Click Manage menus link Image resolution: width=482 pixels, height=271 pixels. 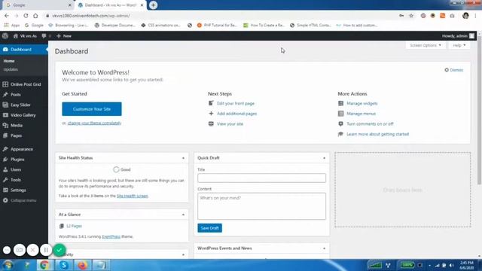click(x=361, y=114)
